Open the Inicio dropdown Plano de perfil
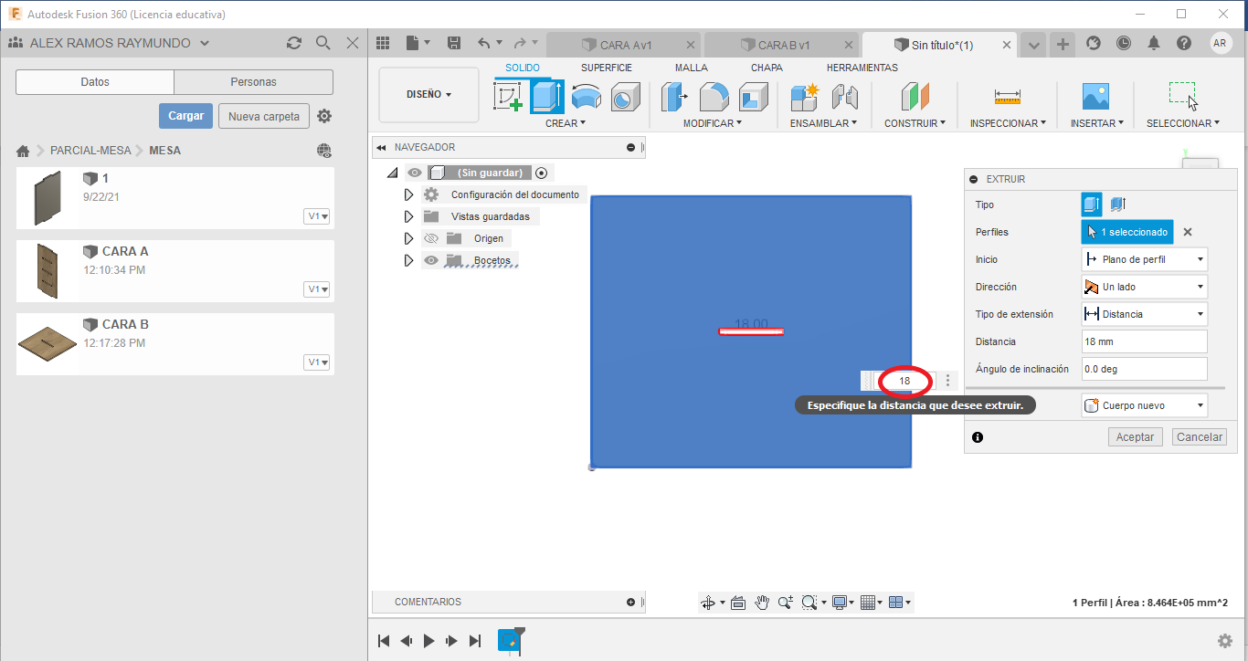 1144,259
